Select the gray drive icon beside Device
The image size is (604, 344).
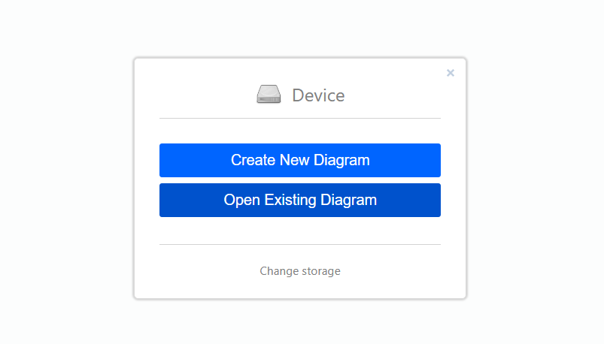pyautogui.click(x=269, y=95)
